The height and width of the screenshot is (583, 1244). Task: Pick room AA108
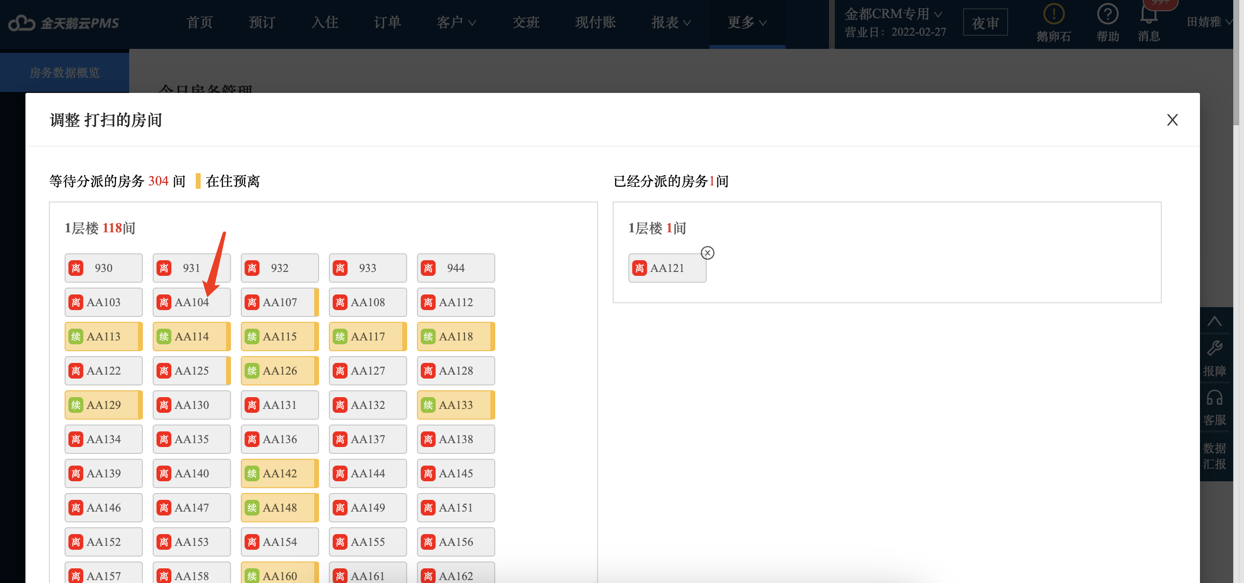(x=368, y=302)
